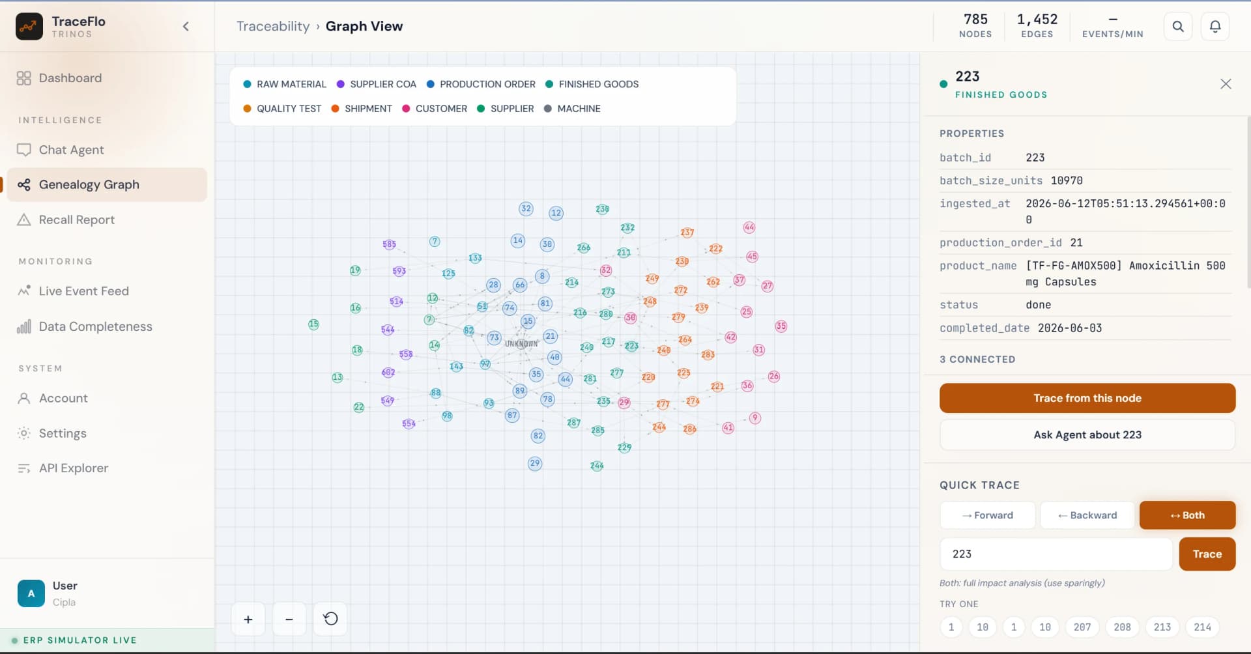Choose the 214 suggestion chip
This screenshot has width=1251, height=654.
tap(1202, 627)
